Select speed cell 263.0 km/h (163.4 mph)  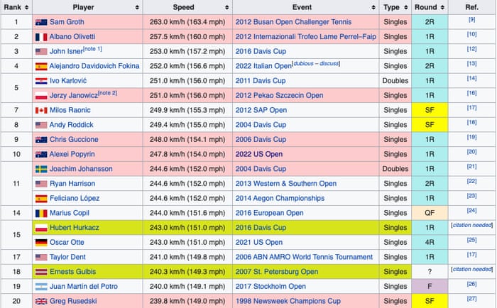click(187, 22)
